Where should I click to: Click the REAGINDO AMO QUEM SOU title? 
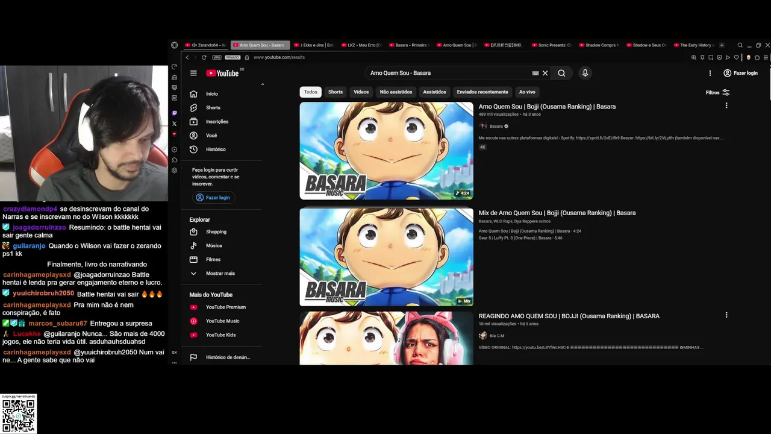[569, 316]
